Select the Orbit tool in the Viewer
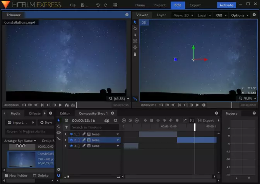This screenshot has height=184, width=260. 135,48
